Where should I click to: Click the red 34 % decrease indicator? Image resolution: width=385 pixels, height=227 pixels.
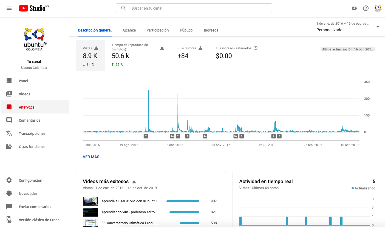tap(88, 65)
